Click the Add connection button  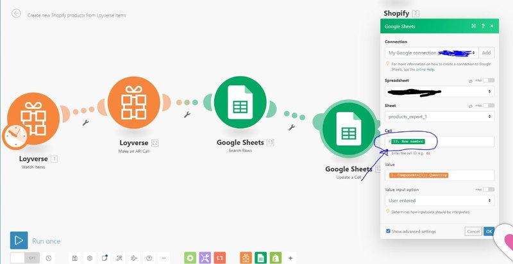pos(487,53)
